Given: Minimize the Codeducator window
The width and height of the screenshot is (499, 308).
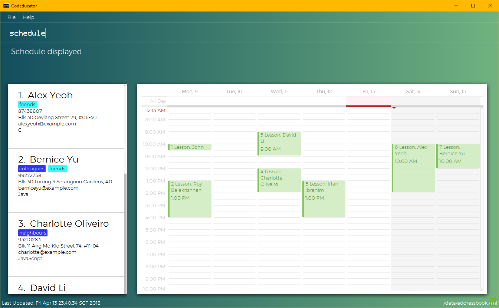Looking at the screenshot, I should pos(456,6).
